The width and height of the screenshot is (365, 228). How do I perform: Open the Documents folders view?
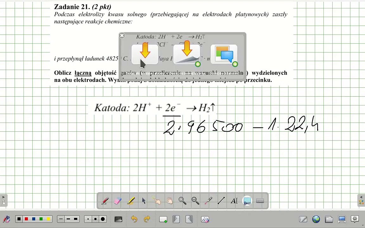coord(329,219)
